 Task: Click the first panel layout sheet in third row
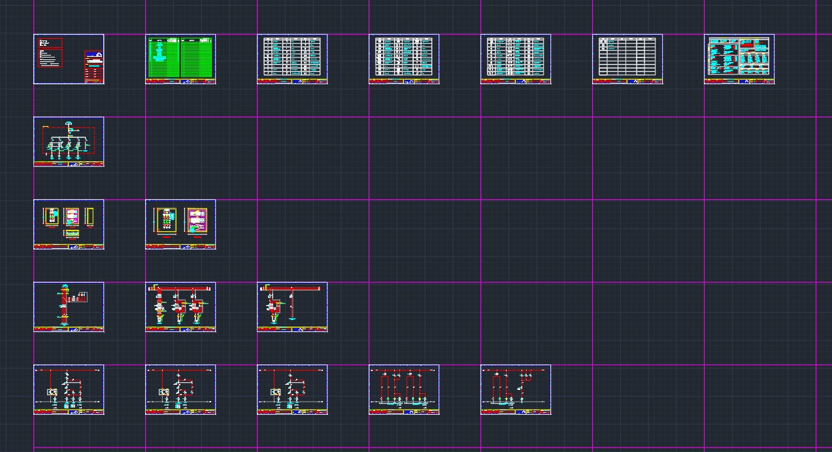69,224
